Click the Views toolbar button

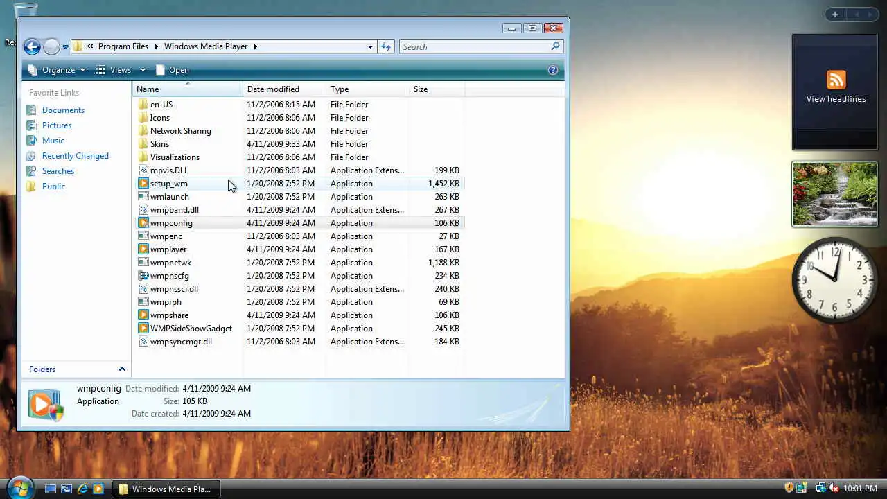click(114, 70)
